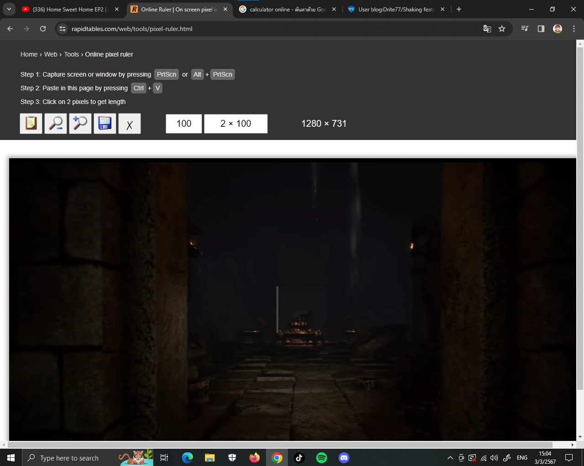584x466 pixels.
Task: Click the Alt key label in Step 1
Action: (197, 74)
